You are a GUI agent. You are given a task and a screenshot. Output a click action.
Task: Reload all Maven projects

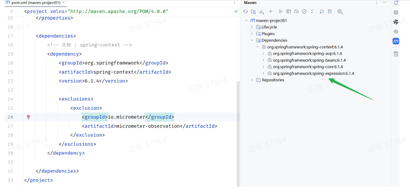245,11
